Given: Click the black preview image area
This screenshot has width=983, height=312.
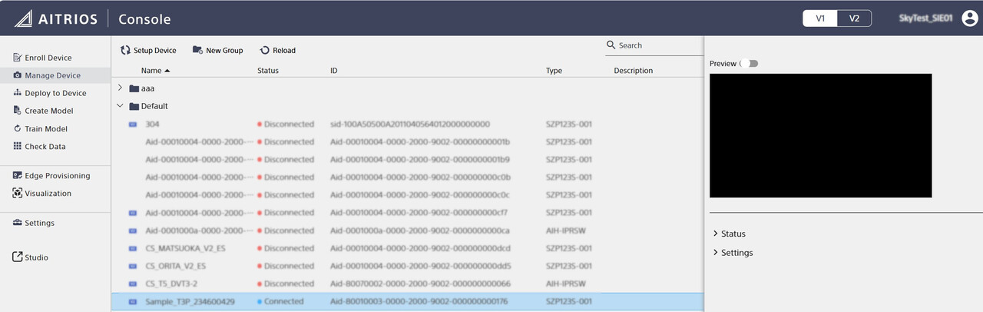Looking at the screenshot, I should point(820,135).
